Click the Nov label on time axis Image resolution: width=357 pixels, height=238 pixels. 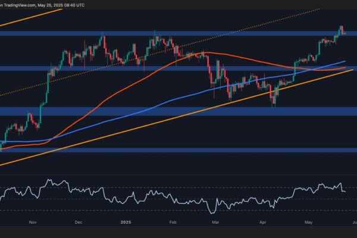33,222
